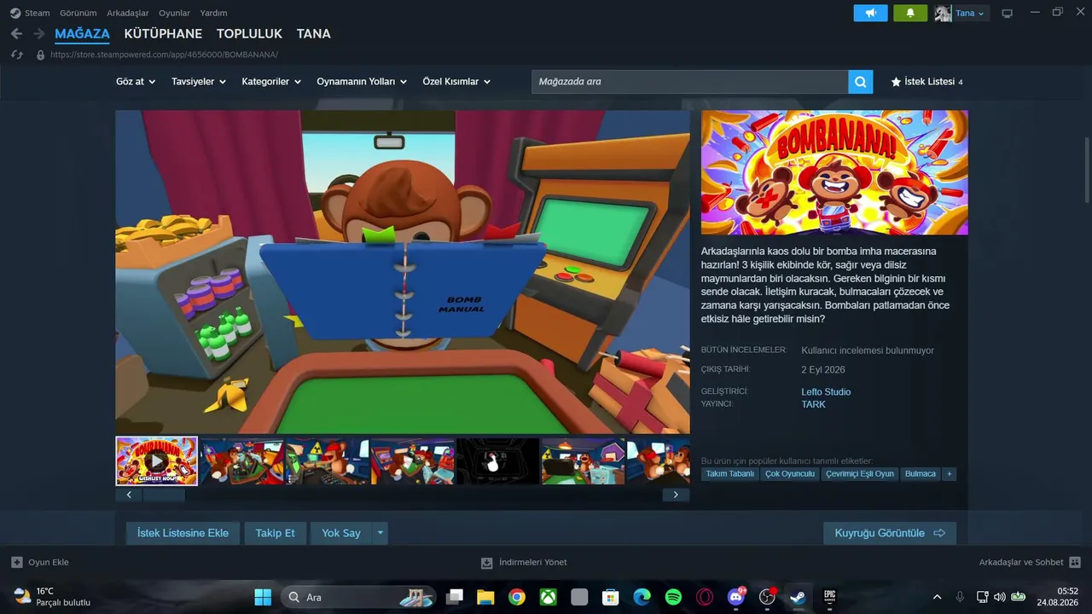Open friends and chat icon

coord(1075,562)
